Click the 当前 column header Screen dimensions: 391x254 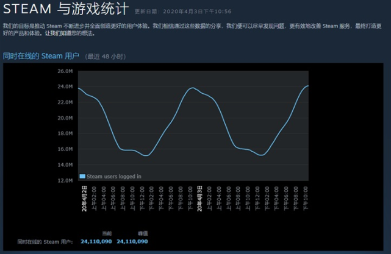(x=107, y=233)
